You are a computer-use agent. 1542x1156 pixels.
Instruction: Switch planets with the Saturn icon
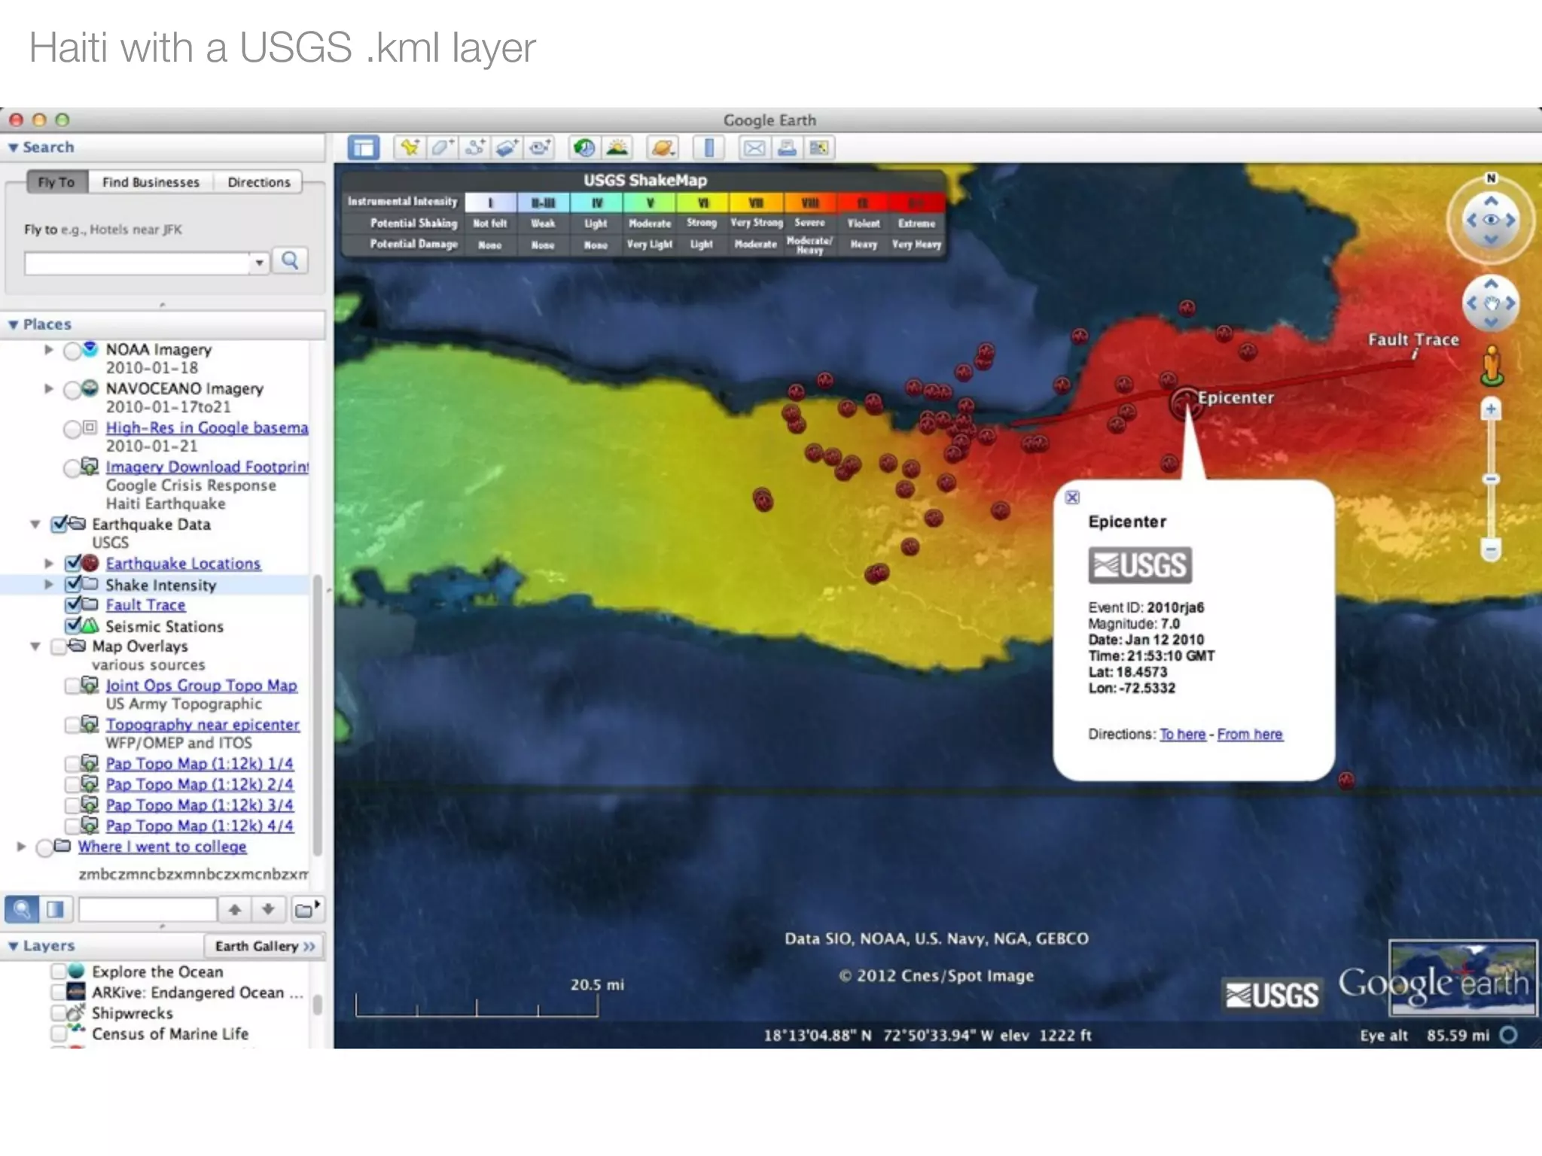[x=663, y=148]
